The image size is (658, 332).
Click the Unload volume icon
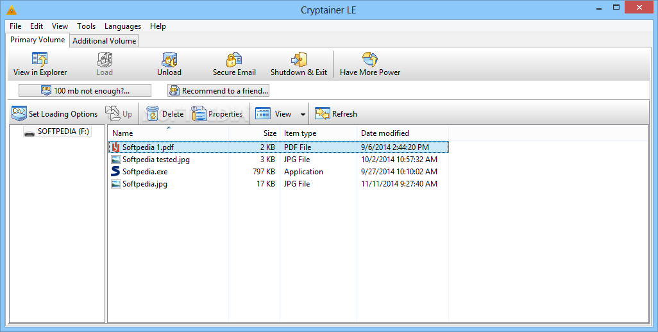(169, 60)
